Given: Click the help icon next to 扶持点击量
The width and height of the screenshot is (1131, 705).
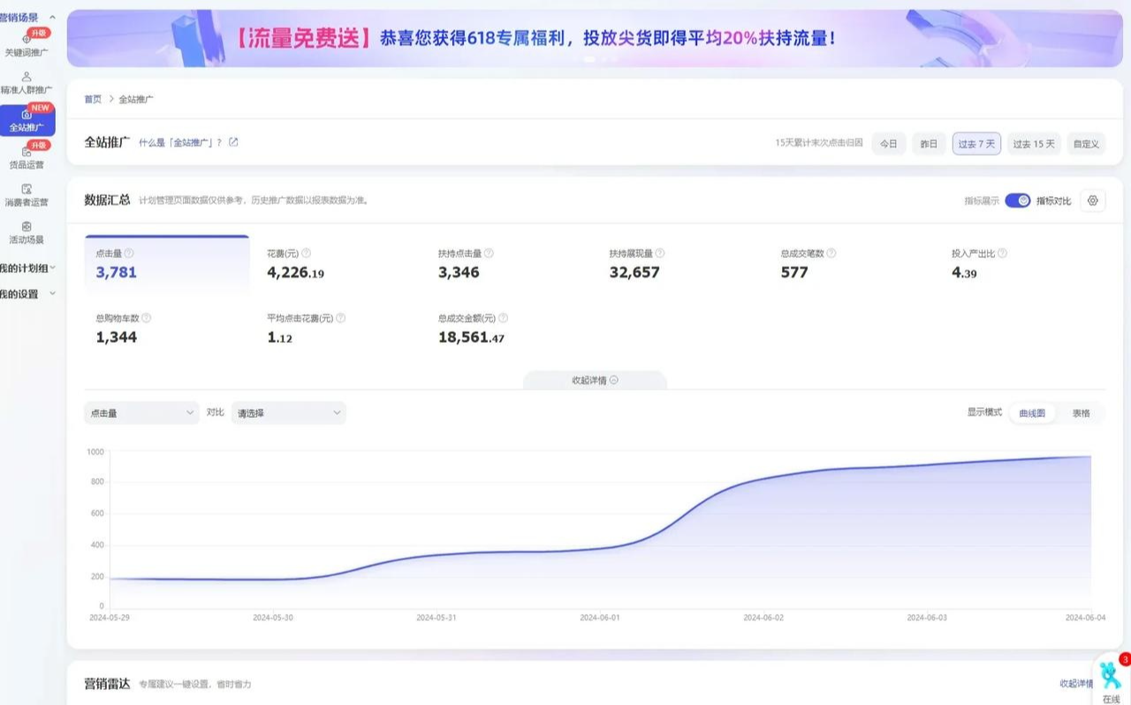Looking at the screenshot, I should click(489, 254).
